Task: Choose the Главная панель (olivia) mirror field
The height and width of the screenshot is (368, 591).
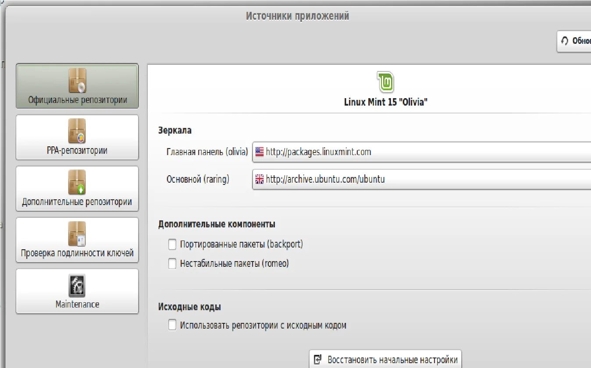Action: pyautogui.click(x=421, y=152)
